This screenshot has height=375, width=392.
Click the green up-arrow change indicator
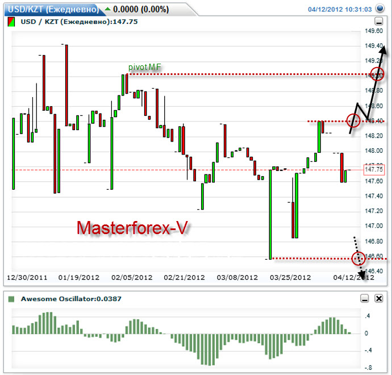[x=107, y=9]
